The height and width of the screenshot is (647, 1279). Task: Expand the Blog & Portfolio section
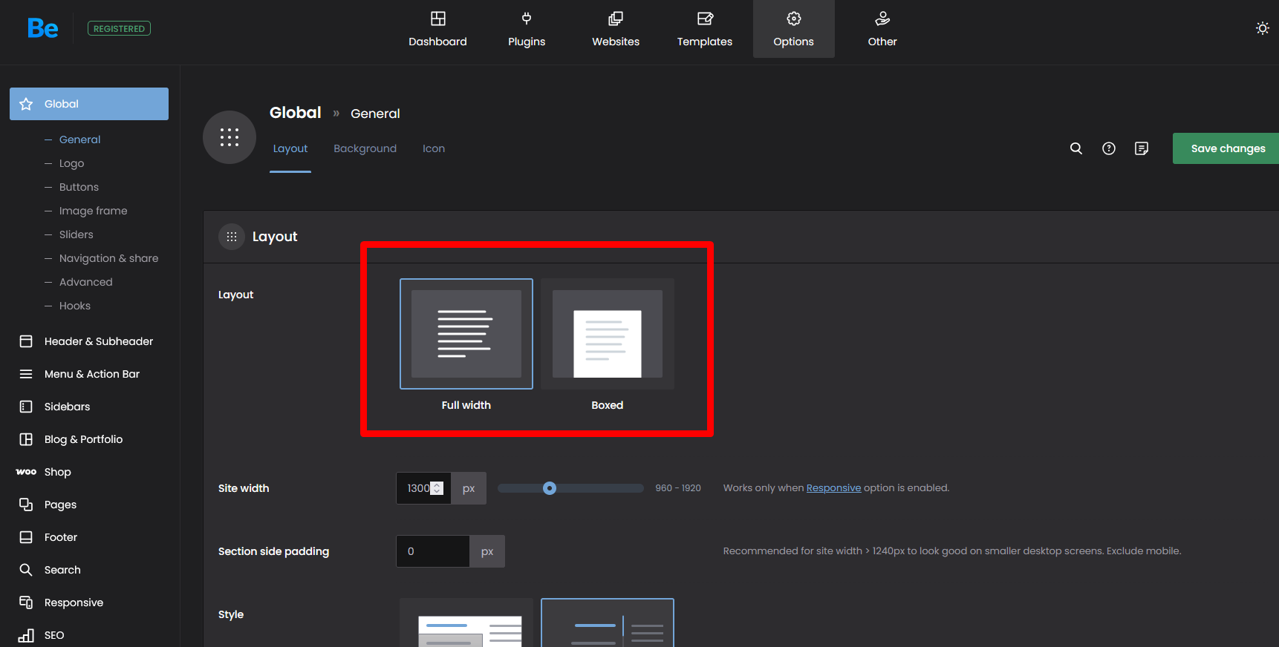(83, 439)
